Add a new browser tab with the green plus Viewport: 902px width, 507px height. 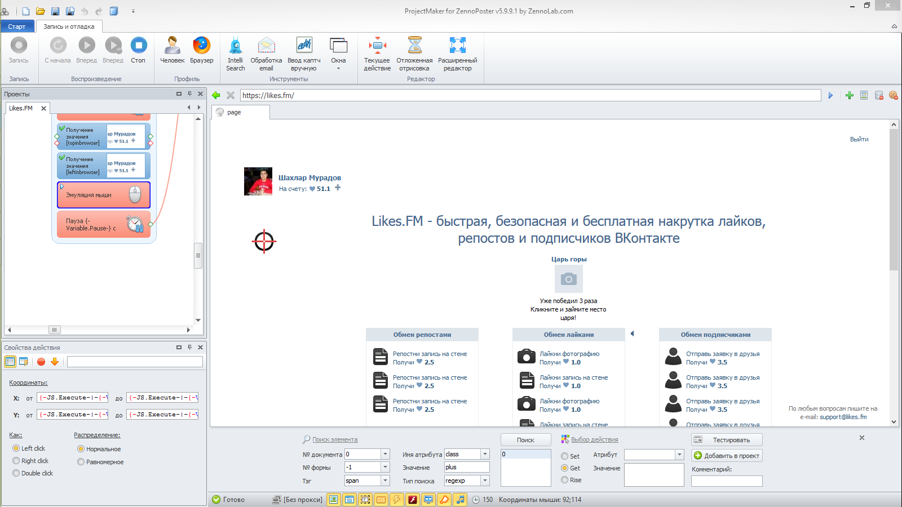(850, 96)
